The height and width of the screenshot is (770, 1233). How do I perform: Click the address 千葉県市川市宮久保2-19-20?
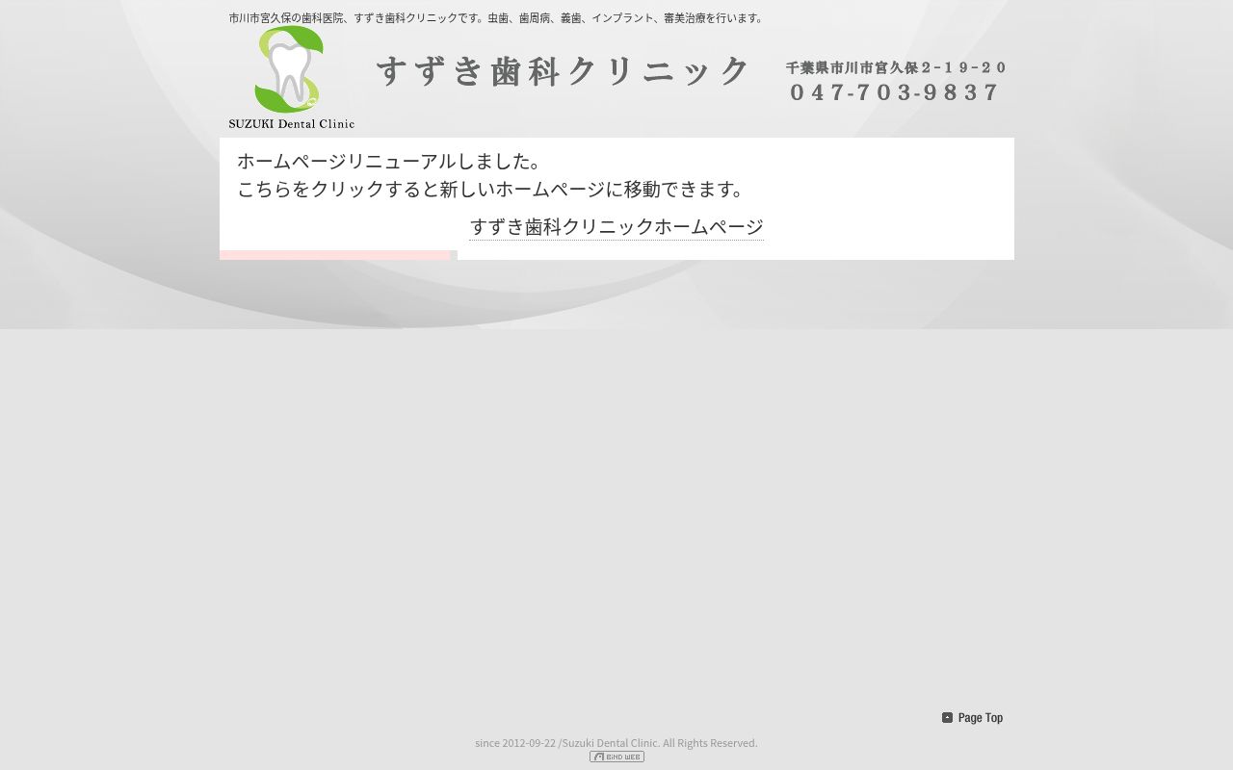896,67
